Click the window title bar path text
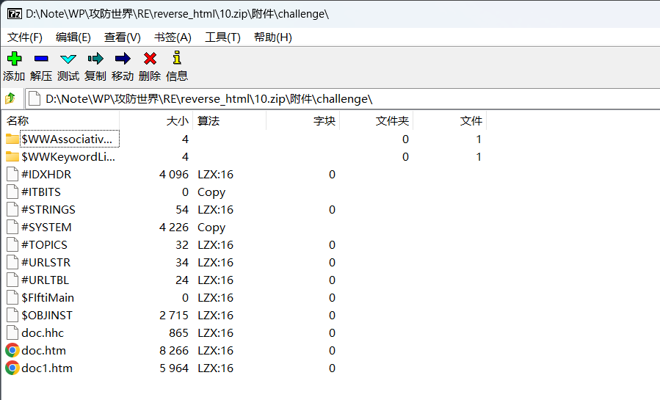The width and height of the screenshot is (660, 400). pos(177,14)
